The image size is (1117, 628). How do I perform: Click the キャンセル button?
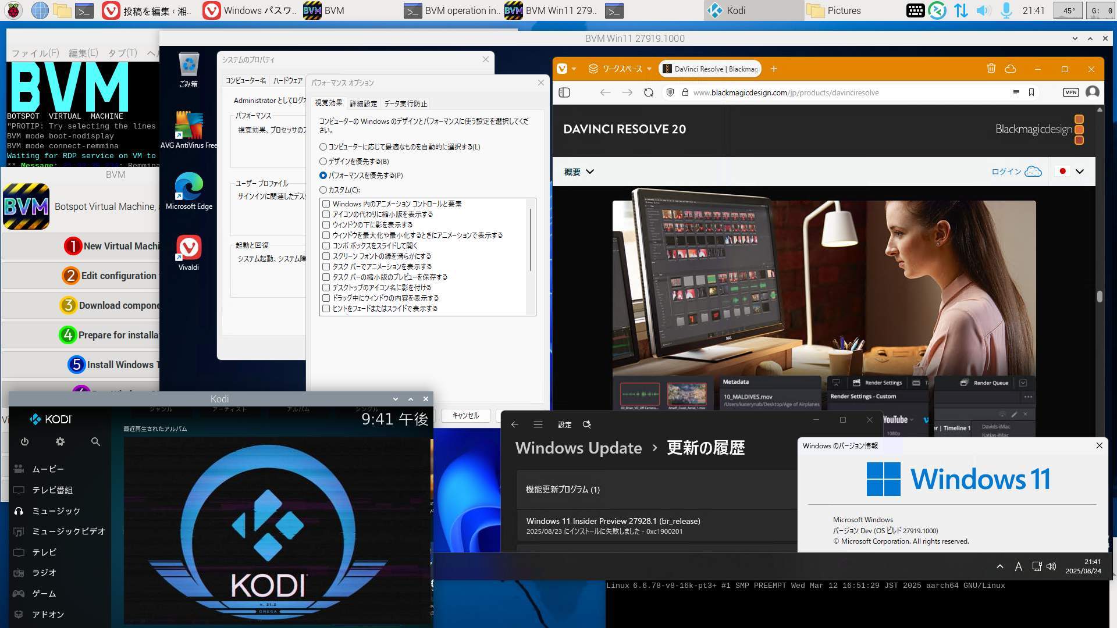(465, 416)
